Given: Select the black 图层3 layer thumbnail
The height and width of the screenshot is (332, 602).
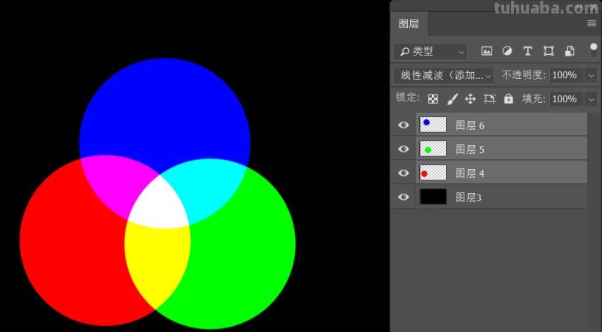Looking at the screenshot, I should [x=433, y=197].
